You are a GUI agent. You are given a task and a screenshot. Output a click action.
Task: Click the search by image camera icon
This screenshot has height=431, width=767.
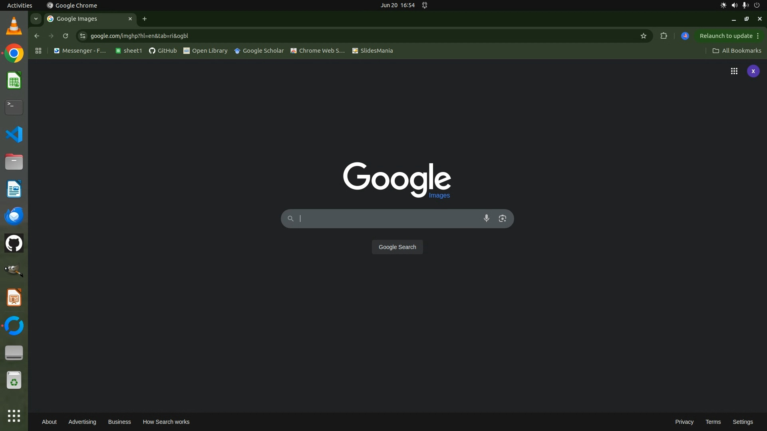pyautogui.click(x=502, y=218)
